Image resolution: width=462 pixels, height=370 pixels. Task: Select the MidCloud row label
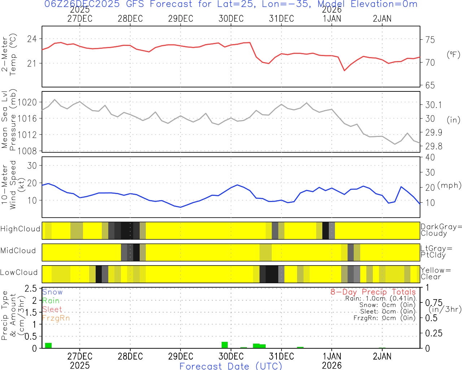pyautogui.click(x=18, y=251)
